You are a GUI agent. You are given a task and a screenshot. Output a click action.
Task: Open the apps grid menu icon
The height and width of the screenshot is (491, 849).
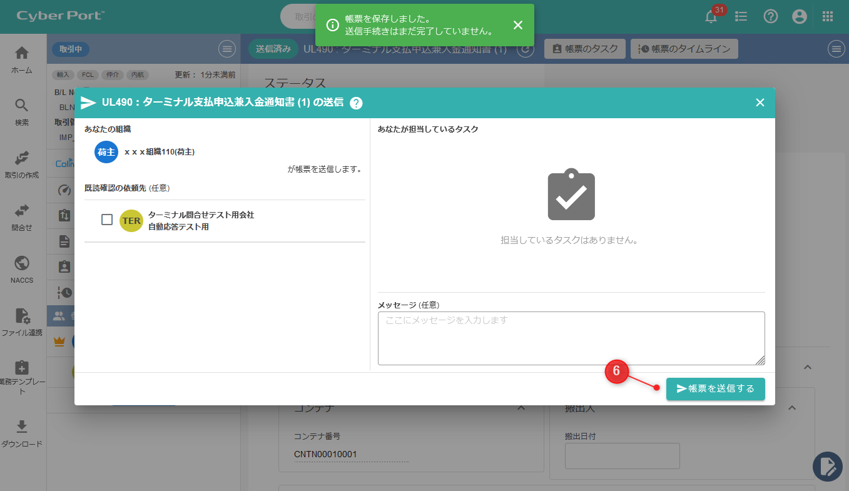828,17
